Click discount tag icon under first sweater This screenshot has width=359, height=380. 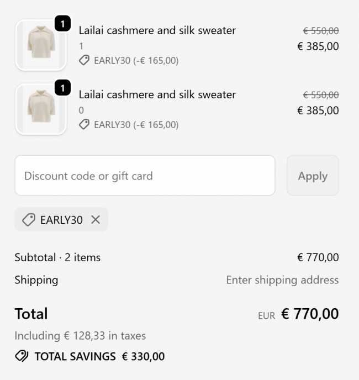point(84,61)
